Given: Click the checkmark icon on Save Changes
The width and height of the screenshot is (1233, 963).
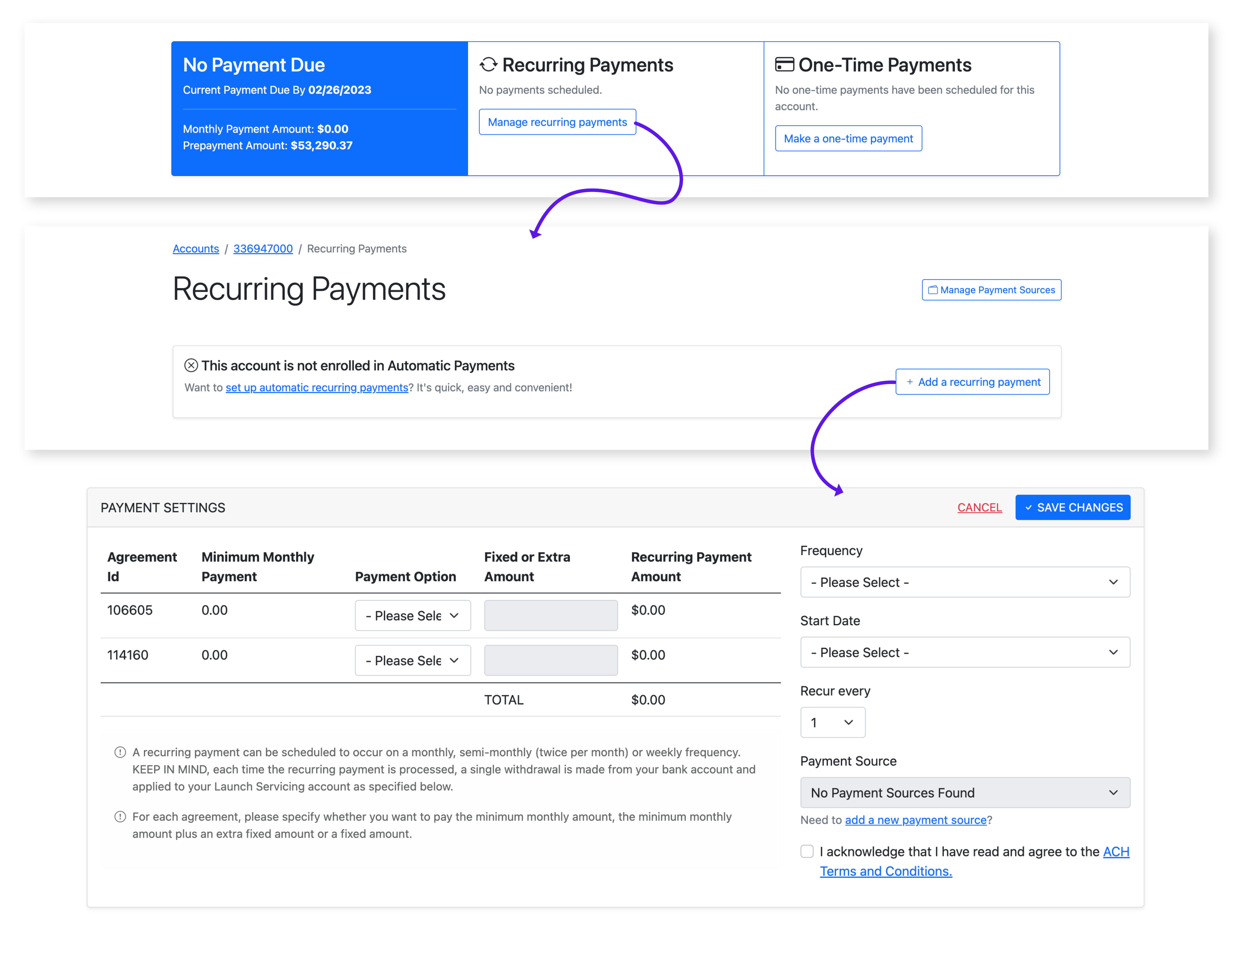Looking at the screenshot, I should pos(1029,508).
